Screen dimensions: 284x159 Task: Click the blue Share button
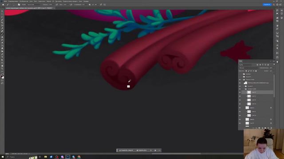(267, 5)
